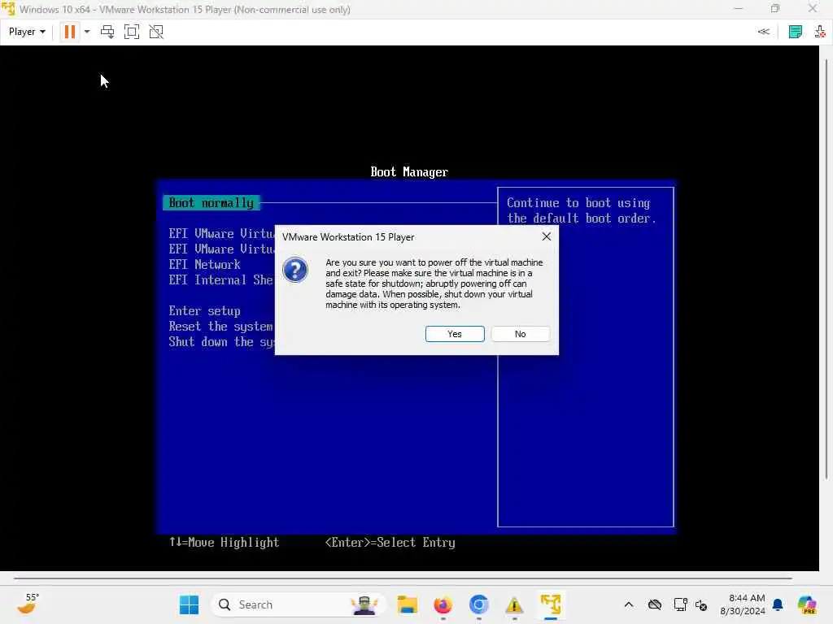Select the EFI Internal Shell entry
The width and height of the screenshot is (833, 624).
221,280
